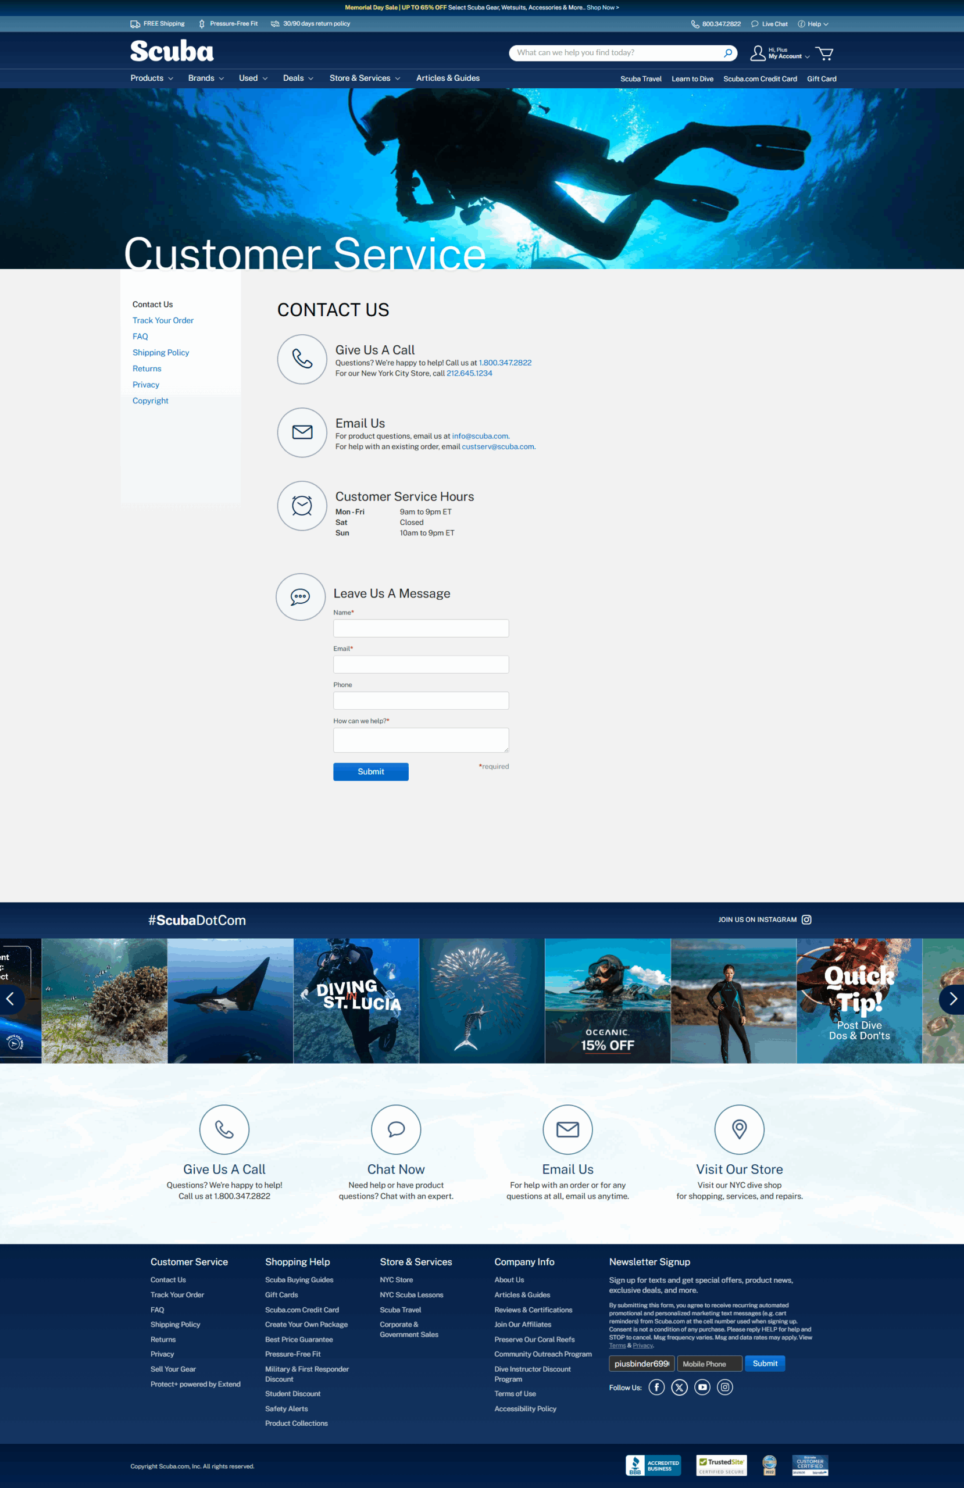Click the Instagram icon beside Join Us
The height and width of the screenshot is (1488, 964).
pos(806,920)
